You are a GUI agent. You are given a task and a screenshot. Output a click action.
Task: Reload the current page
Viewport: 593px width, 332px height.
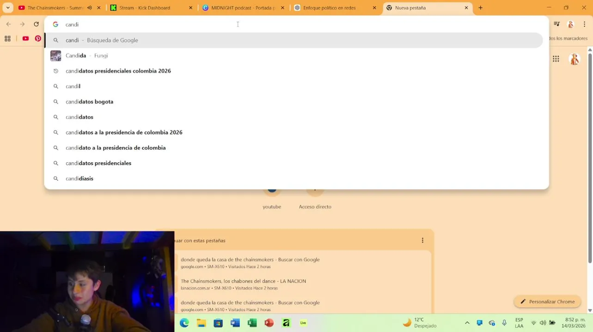coord(36,24)
